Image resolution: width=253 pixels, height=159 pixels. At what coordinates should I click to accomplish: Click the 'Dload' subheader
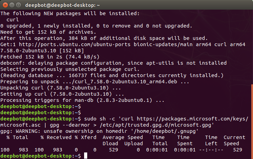(110, 144)
